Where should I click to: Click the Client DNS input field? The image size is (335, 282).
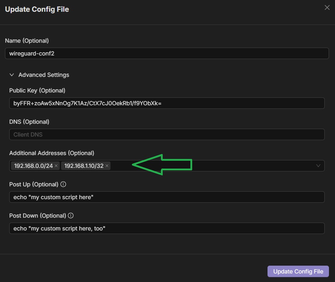167,134
